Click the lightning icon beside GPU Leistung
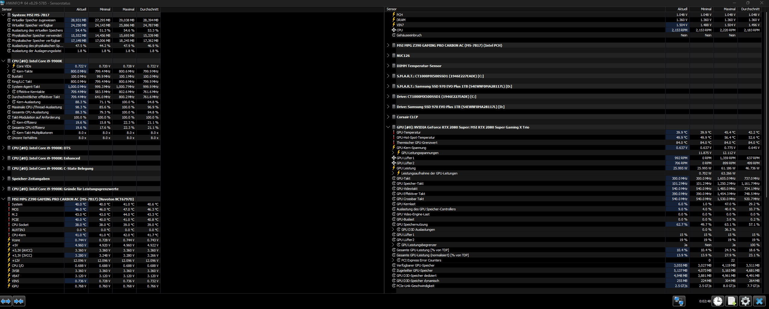 (394, 168)
